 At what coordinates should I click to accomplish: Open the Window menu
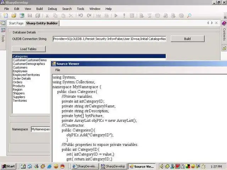pos(95,9)
